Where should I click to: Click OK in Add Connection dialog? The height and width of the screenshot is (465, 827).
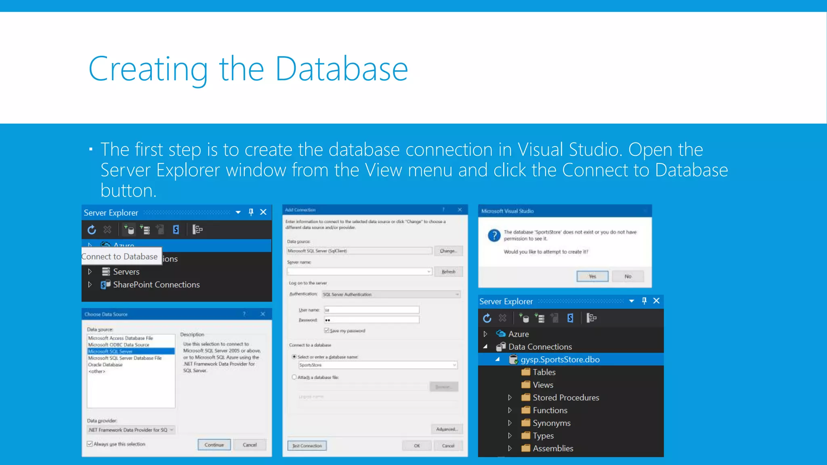tap(417, 446)
